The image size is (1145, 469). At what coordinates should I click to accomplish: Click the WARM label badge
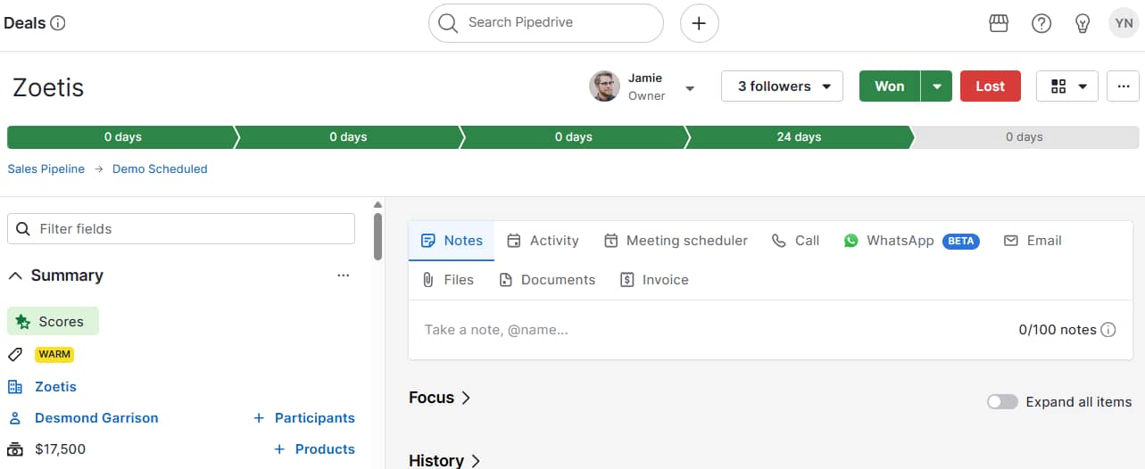54,354
